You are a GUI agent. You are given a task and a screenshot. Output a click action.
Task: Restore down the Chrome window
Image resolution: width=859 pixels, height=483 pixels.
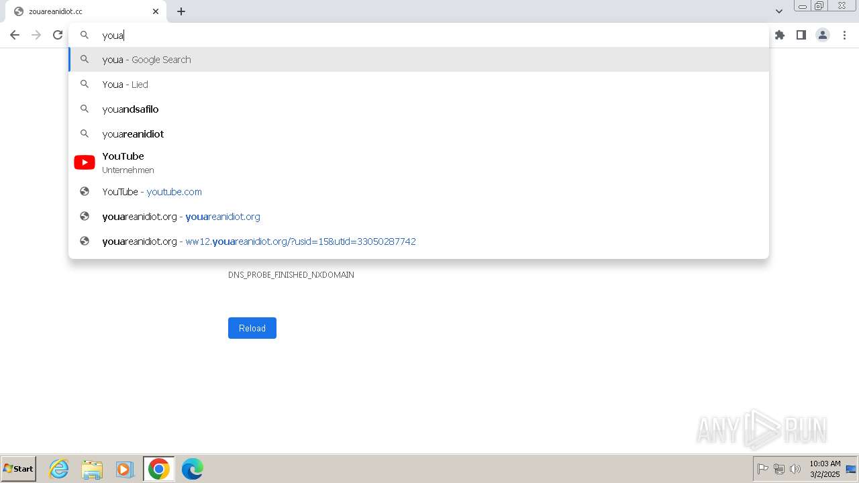[x=819, y=6]
